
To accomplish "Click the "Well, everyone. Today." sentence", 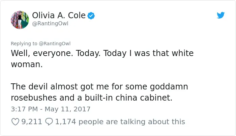I will [56, 53].
